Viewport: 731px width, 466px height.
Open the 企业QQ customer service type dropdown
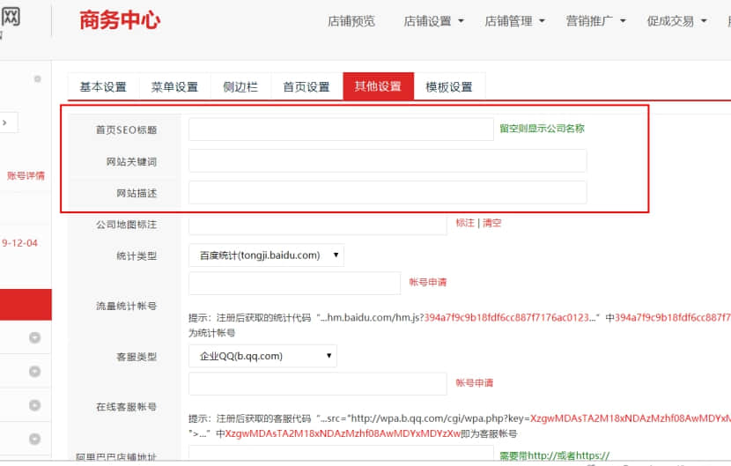[x=262, y=356]
